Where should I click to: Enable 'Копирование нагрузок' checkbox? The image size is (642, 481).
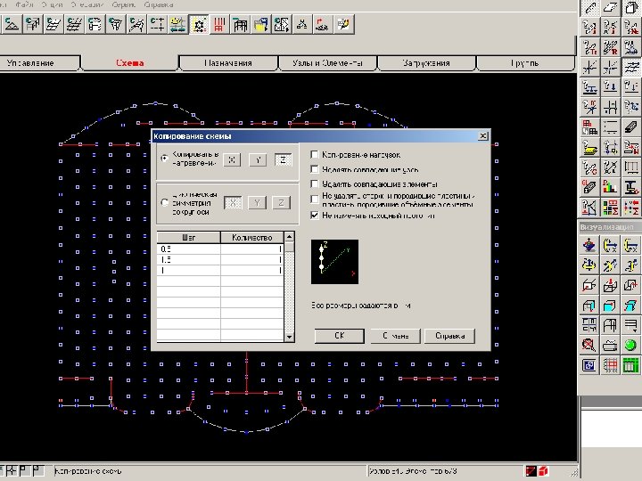[x=315, y=155]
